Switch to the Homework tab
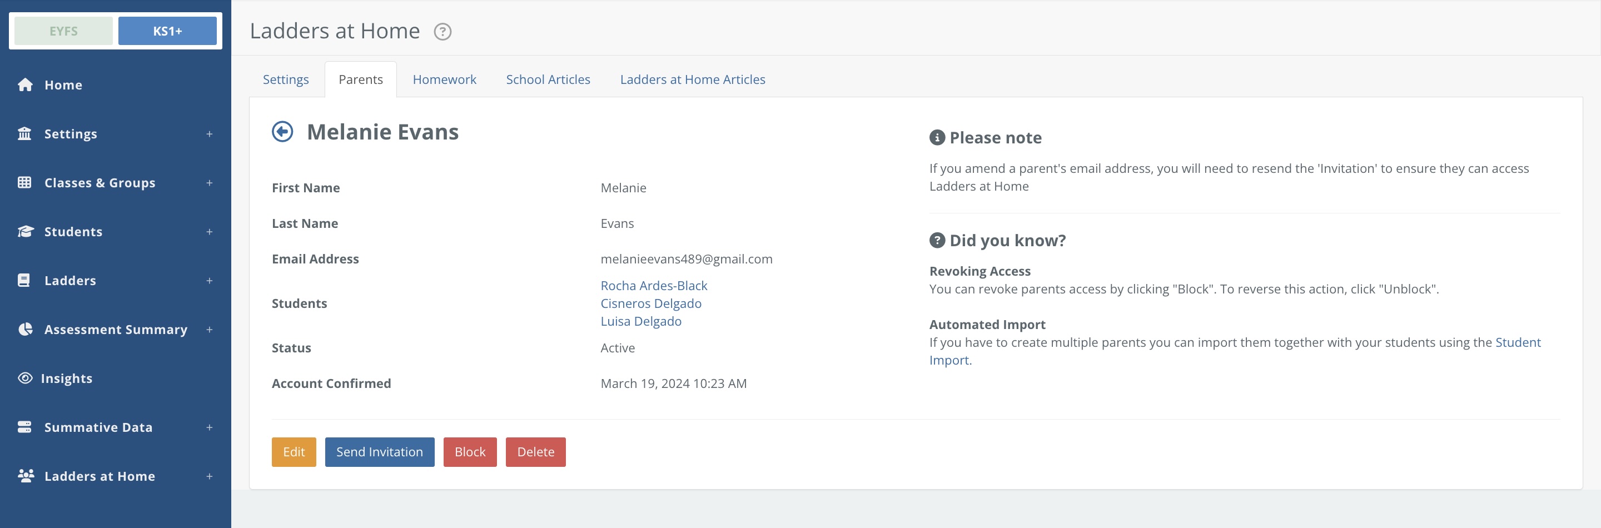Screen dimensions: 1601x528 (x=444, y=79)
